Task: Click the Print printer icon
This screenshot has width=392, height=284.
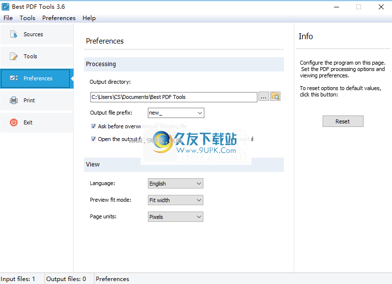Action: point(13,100)
